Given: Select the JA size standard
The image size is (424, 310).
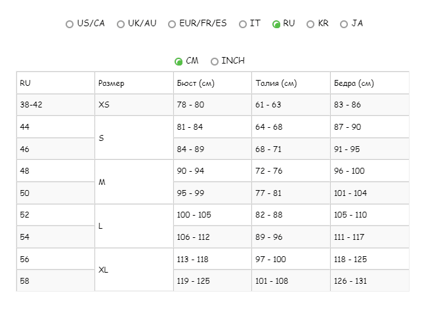Looking at the screenshot, I should (344, 24).
